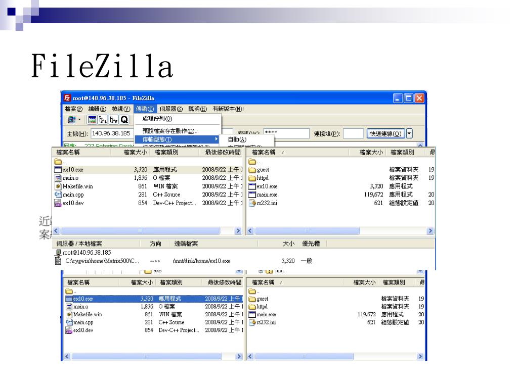Open the 伺服器(S) menu
518x388 pixels.
coord(171,109)
